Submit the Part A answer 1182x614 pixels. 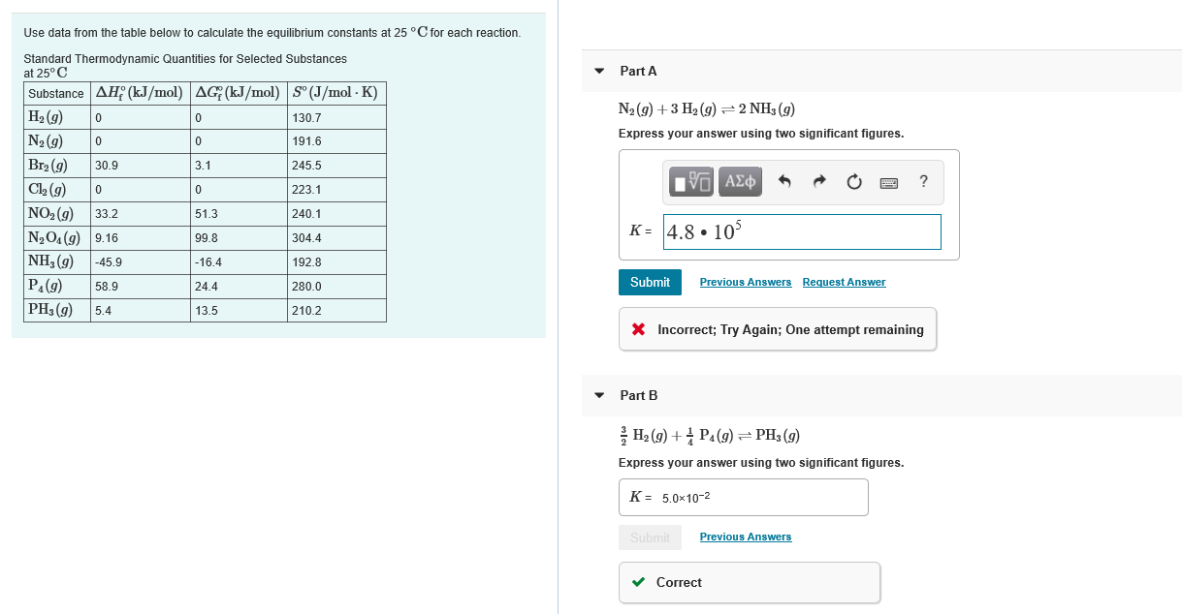(x=650, y=282)
